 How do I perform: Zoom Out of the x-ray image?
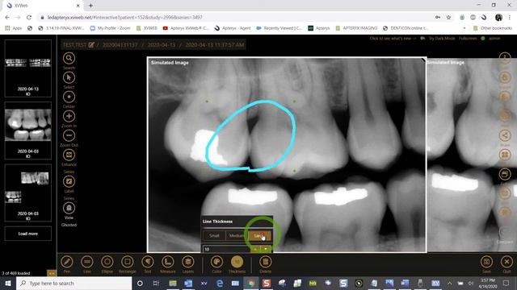69,135
